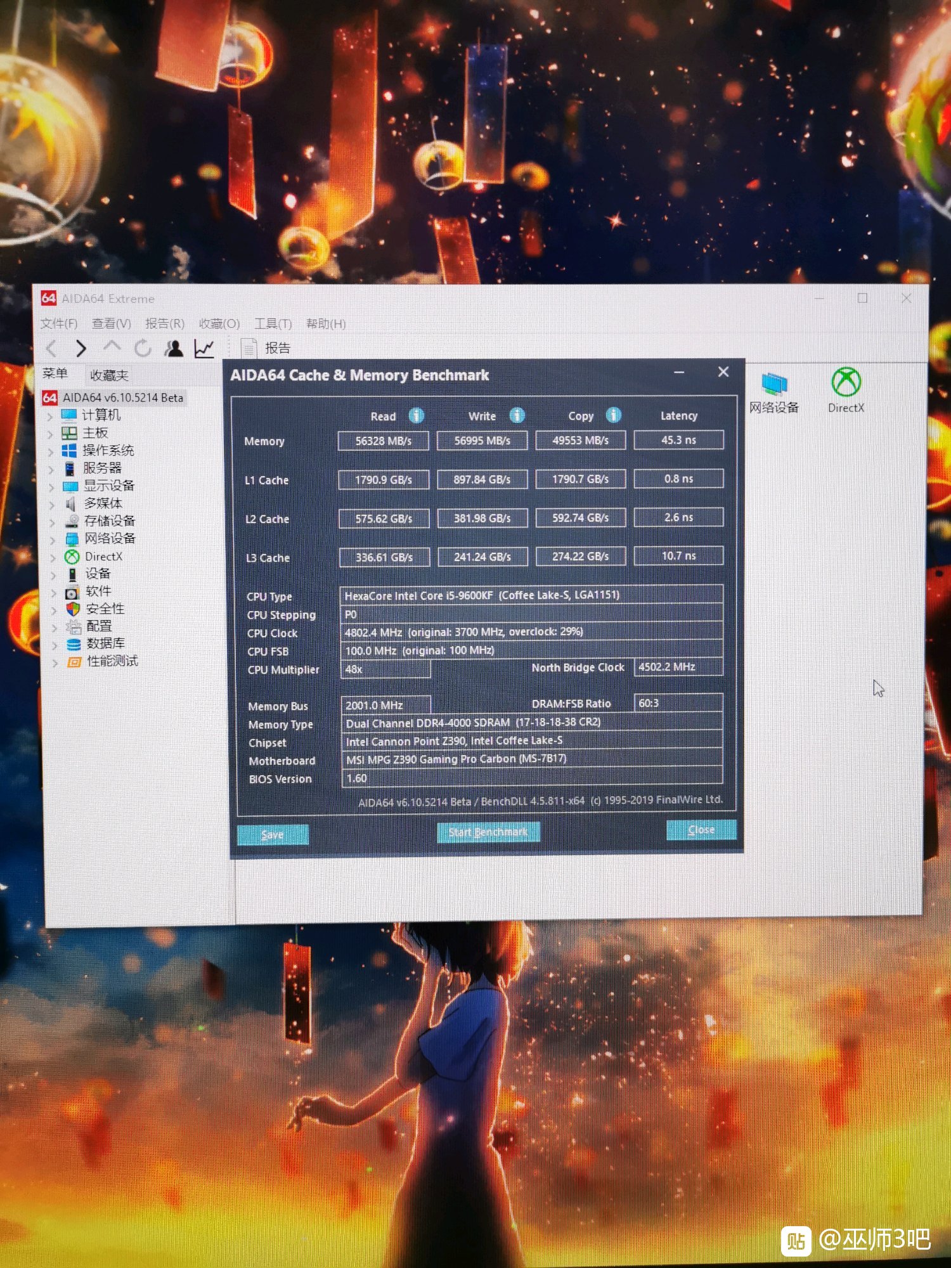Open the 查看(V) menu
This screenshot has width=951, height=1268.
click(x=112, y=324)
